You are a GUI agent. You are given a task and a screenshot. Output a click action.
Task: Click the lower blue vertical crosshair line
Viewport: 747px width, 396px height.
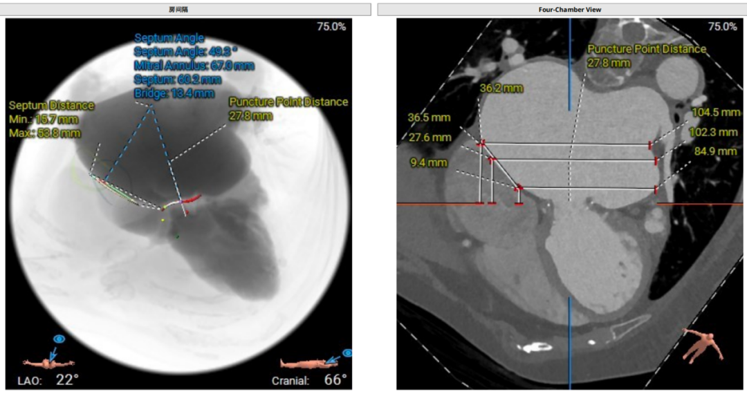(x=569, y=343)
